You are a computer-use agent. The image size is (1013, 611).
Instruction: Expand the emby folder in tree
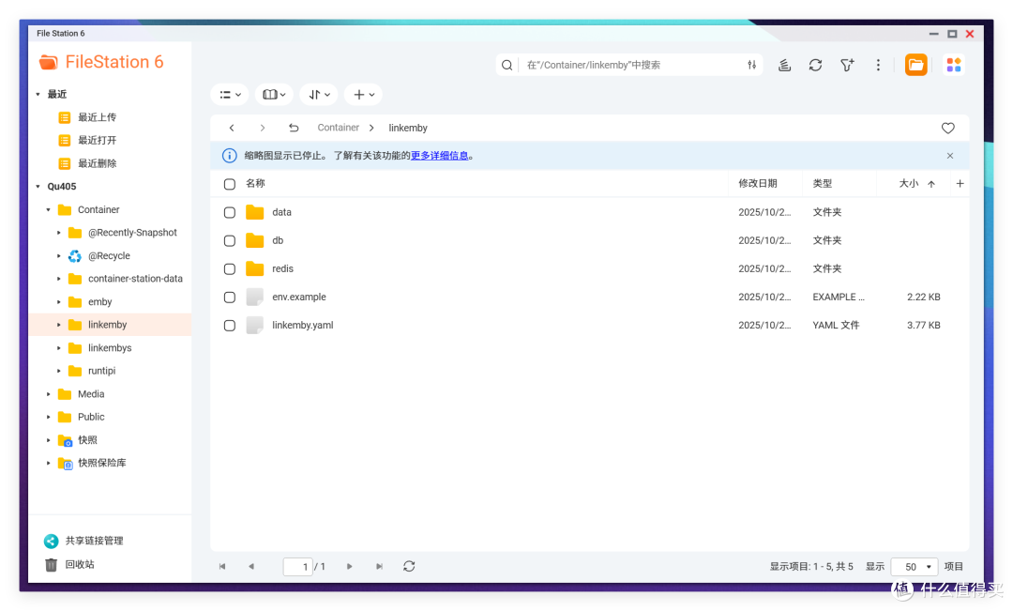[58, 302]
